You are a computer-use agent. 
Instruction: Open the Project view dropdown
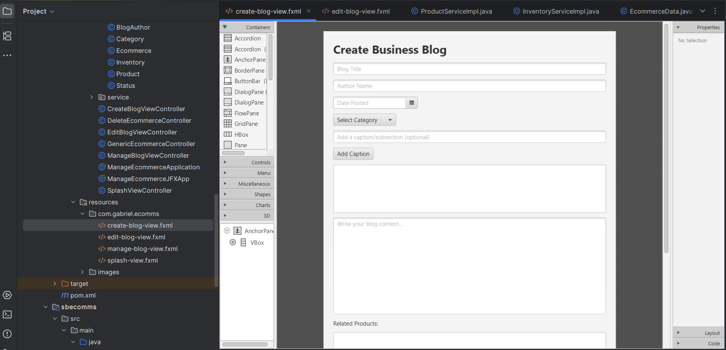coord(39,11)
